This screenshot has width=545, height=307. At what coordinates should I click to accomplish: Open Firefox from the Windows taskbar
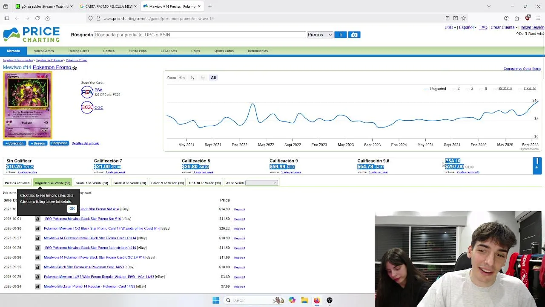(x=317, y=300)
